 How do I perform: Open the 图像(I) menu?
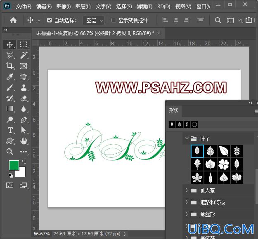[64, 7]
